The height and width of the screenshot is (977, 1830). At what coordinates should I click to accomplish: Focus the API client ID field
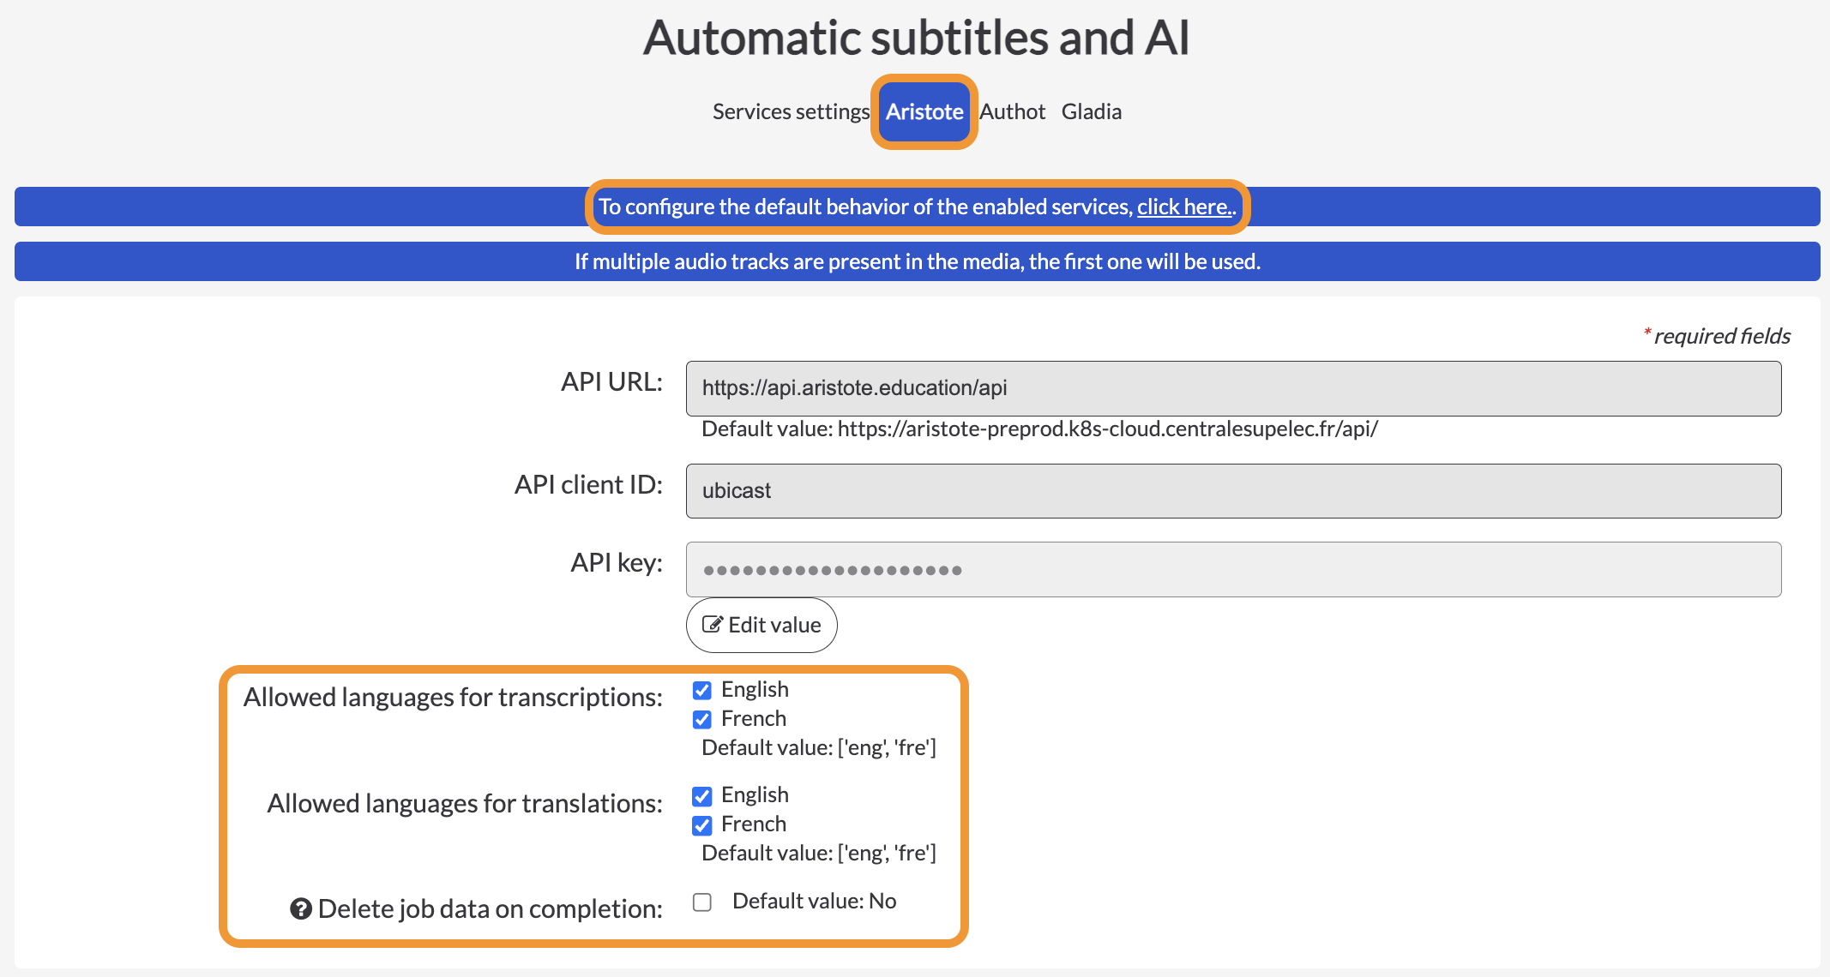point(1233,491)
